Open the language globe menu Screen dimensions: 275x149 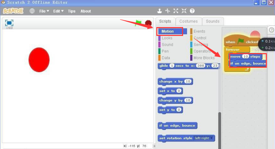click(x=32, y=11)
